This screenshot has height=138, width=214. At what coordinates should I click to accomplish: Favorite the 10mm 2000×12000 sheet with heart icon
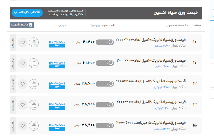[x=23, y=42]
